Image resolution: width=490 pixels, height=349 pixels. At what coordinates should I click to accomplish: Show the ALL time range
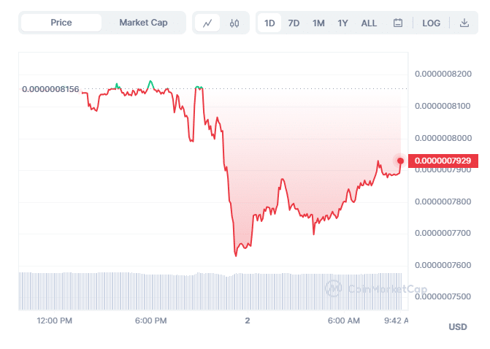coord(369,23)
